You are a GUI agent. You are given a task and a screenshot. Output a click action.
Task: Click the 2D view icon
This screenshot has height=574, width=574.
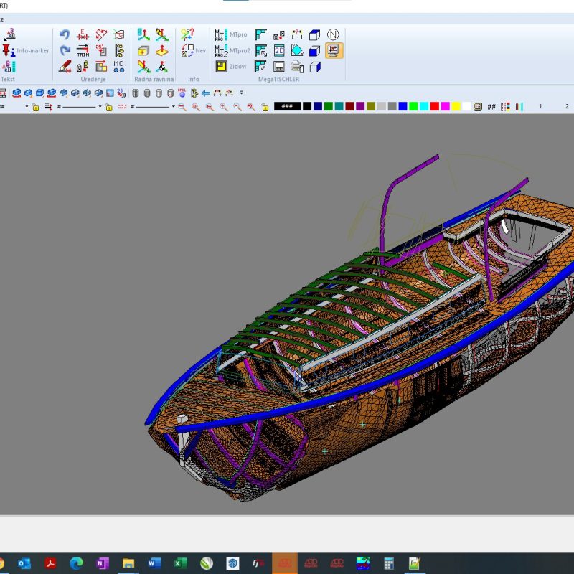click(x=278, y=50)
